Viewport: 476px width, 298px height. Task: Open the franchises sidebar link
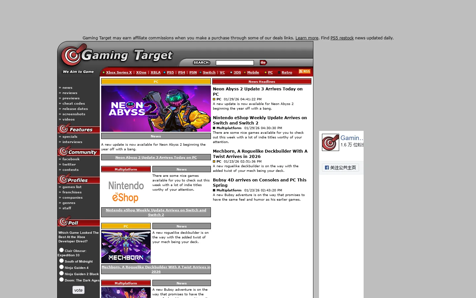point(72,192)
